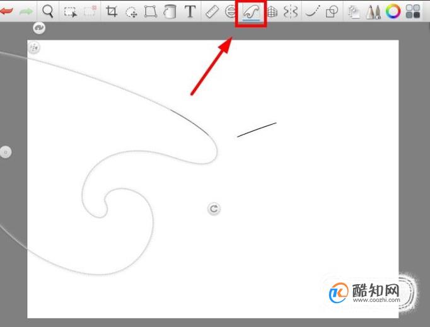Select the Crop tool
This screenshot has height=327, width=430.
[112, 11]
